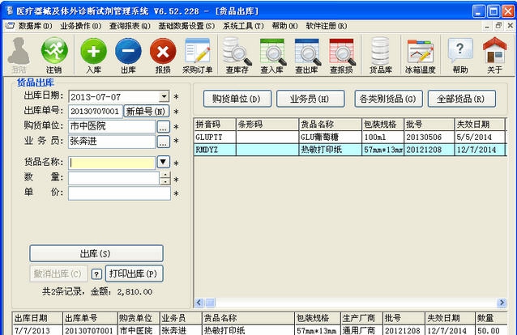Expand the 货品名称 dropdown arrow
Viewport: 517px width, 335px height.
pyautogui.click(x=163, y=162)
